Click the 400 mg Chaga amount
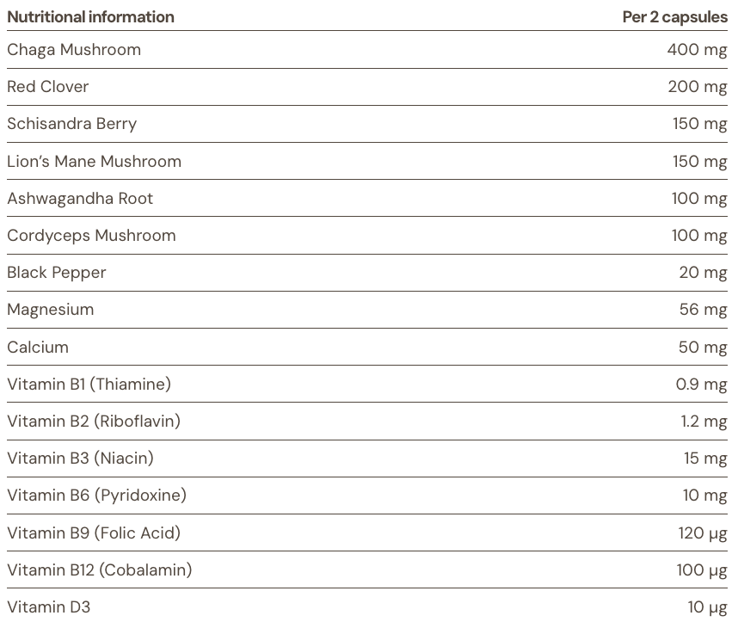The width and height of the screenshot is (738, 628). point(697,50)
